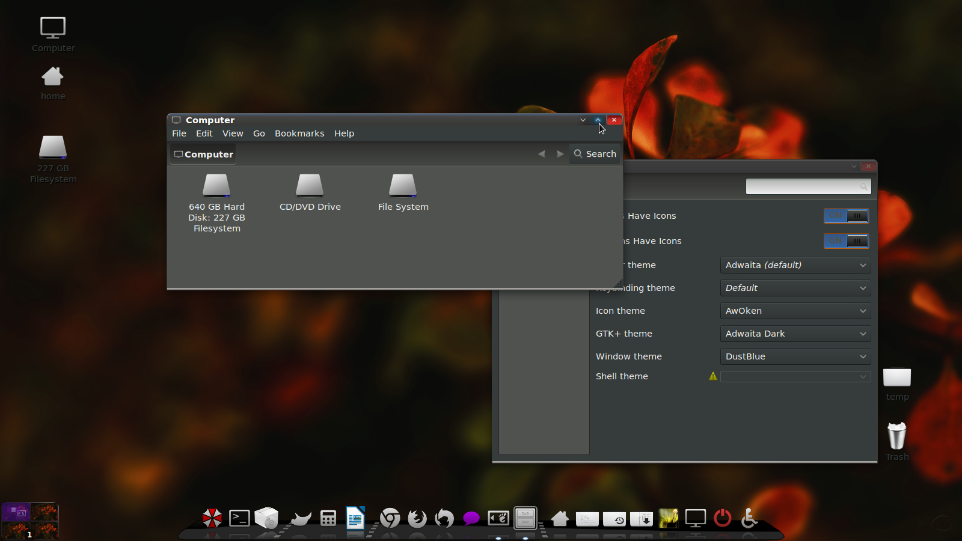The width and height of the screenshot is (962, 541).
Task: Open the Edit menu
Action: click(204, 133)
